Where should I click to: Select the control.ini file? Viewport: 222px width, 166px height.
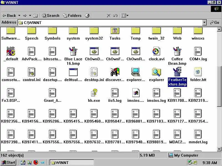click(x=32, y=74)
